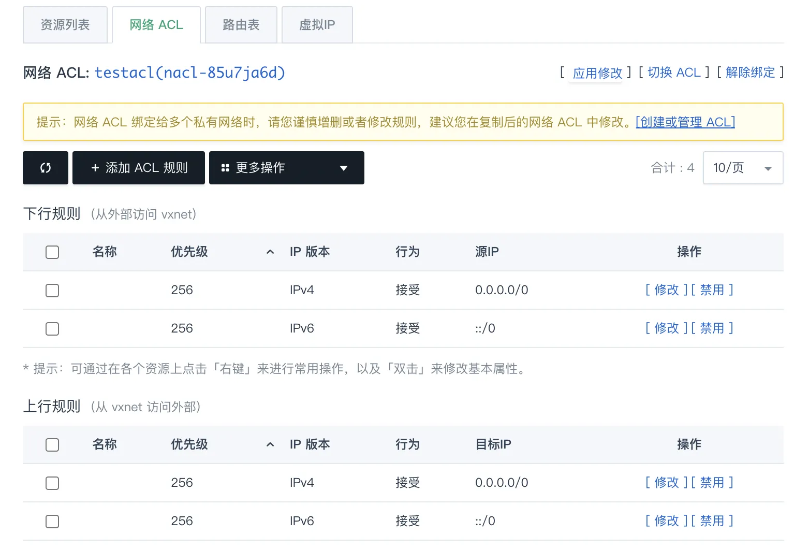Image resolution: width=794 pixels, height=549 pixels.
Task: Click 禁用 for 下行规则 IPv6 row
Action: [x=712, y=328]
